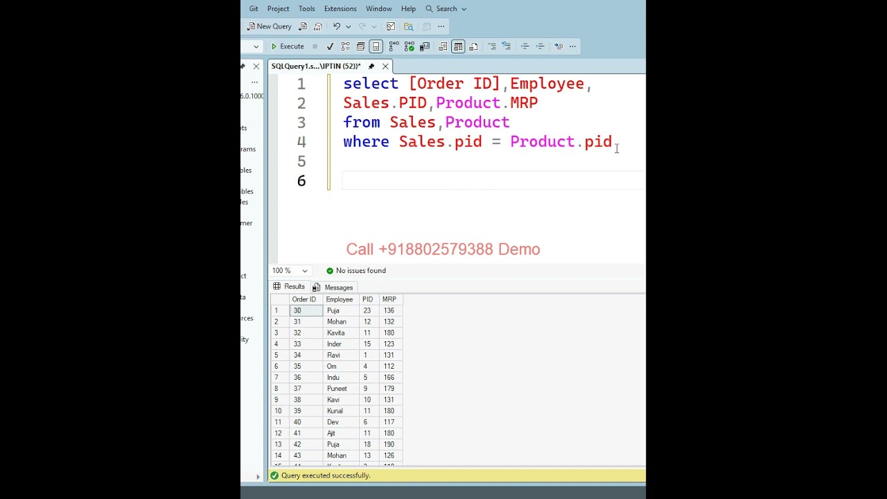Open the Project menu
This screenshot has width=887, height=499.
[x=278, y=9]
